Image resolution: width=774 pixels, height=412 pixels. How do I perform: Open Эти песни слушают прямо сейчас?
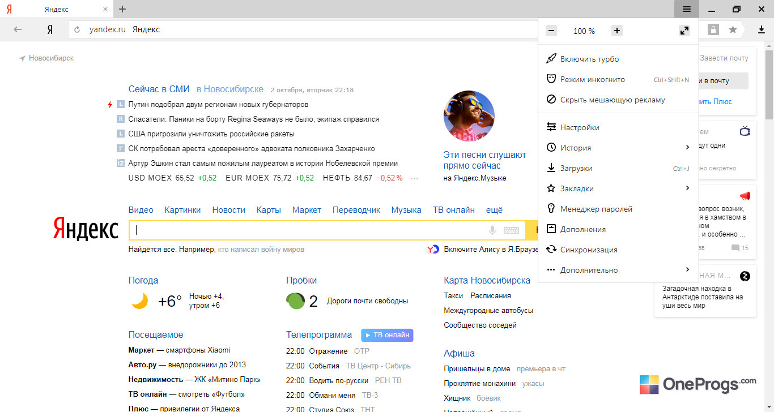pos(485,160)
